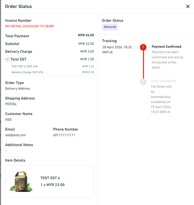The width and height of the screenshot is (194, 205).
Task: Click the POSTAL shipping address value
Action: click(11, 104)
